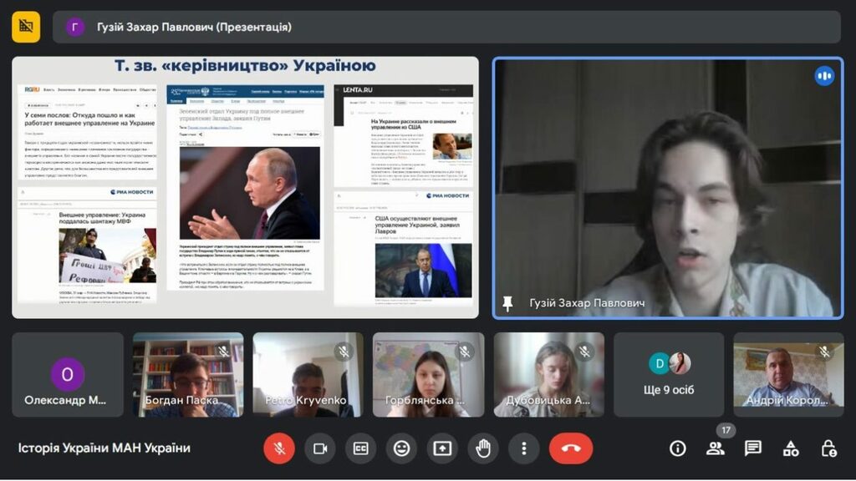The width and height of the screenshot is (856, 481).
Task: Click the present screen button
Action: (x=442, y=448)
